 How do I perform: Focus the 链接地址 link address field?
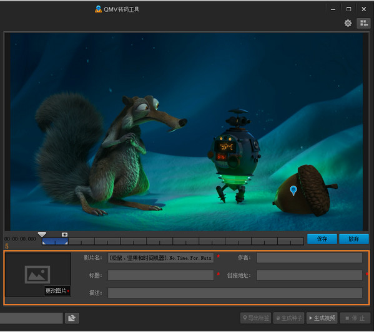[309, 275]
